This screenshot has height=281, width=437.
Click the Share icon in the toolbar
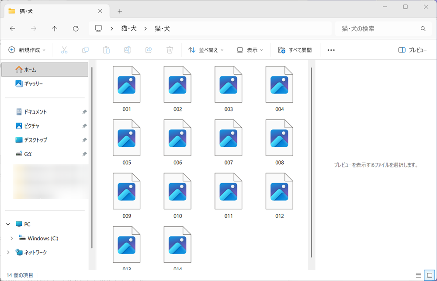[x=148, y=49]
